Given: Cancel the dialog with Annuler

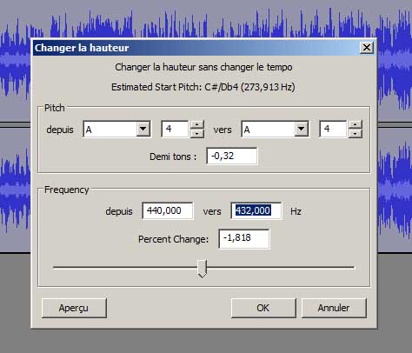Looking at the screenshot, I should pyautogui.click(x=334, y=308).
